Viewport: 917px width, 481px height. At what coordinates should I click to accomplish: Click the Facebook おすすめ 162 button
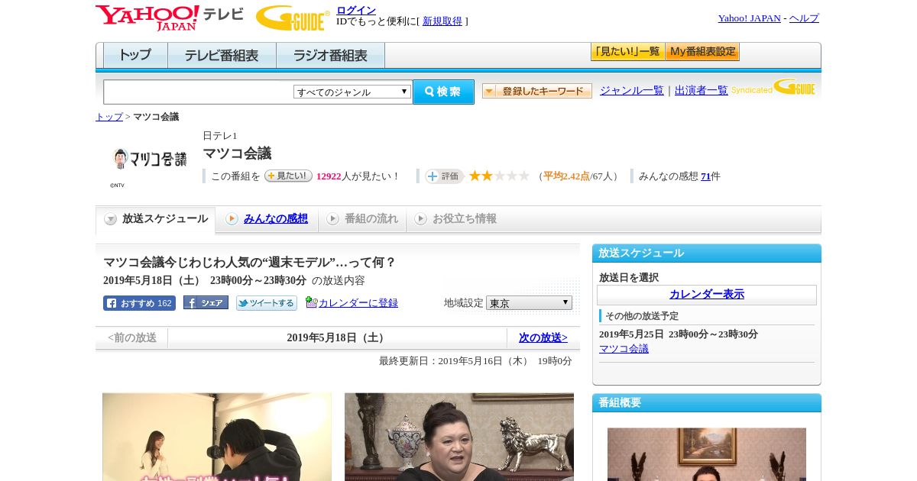tap(139, 303)
